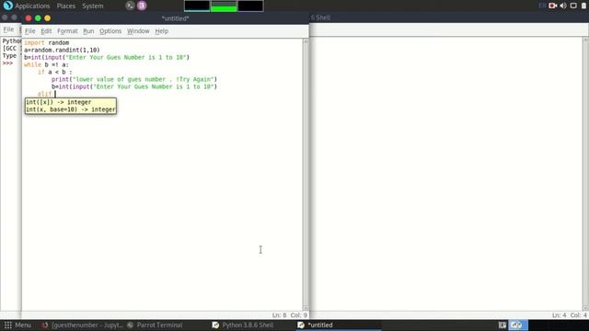Click the print 'lower value of gues number' line
The width and height of the screenshot is (589, 331).
click(x=134, y=80)
